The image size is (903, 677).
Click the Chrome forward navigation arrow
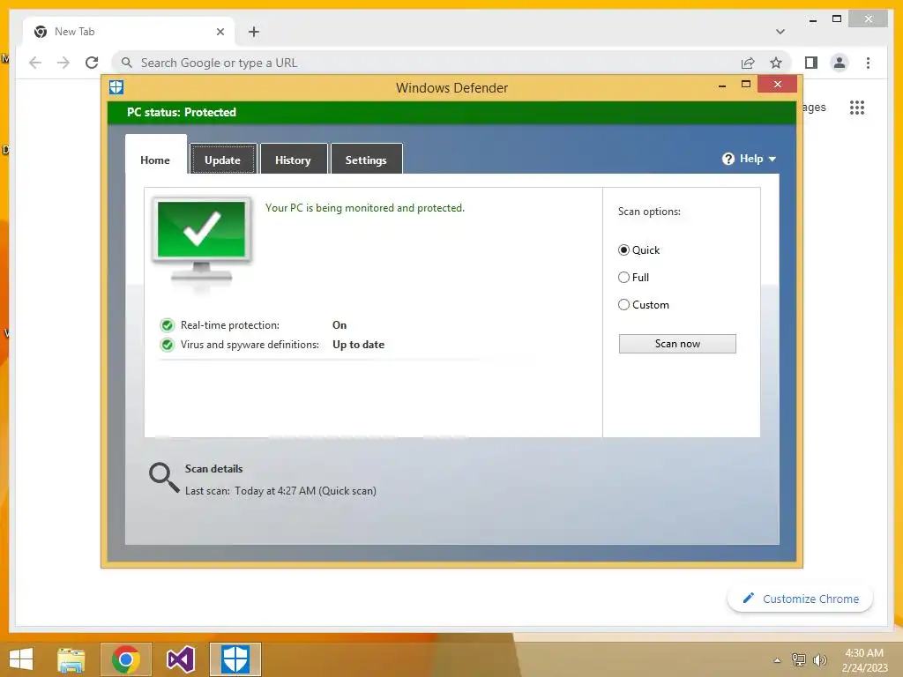pos(63,63)
